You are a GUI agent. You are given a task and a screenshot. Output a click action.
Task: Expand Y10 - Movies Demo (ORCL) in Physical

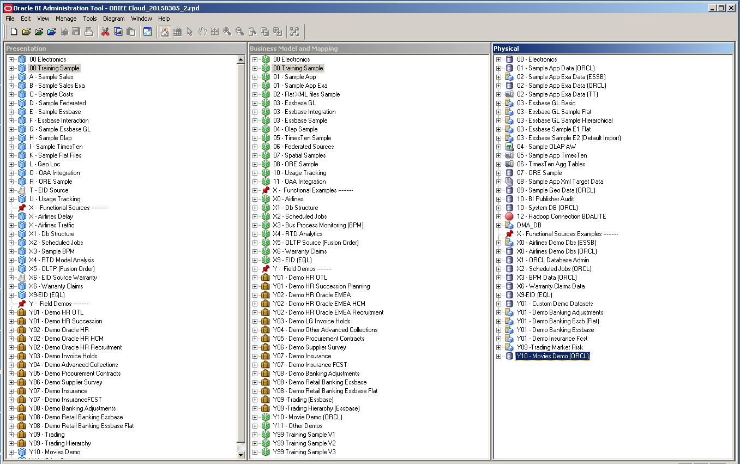[x=498, y=356]
